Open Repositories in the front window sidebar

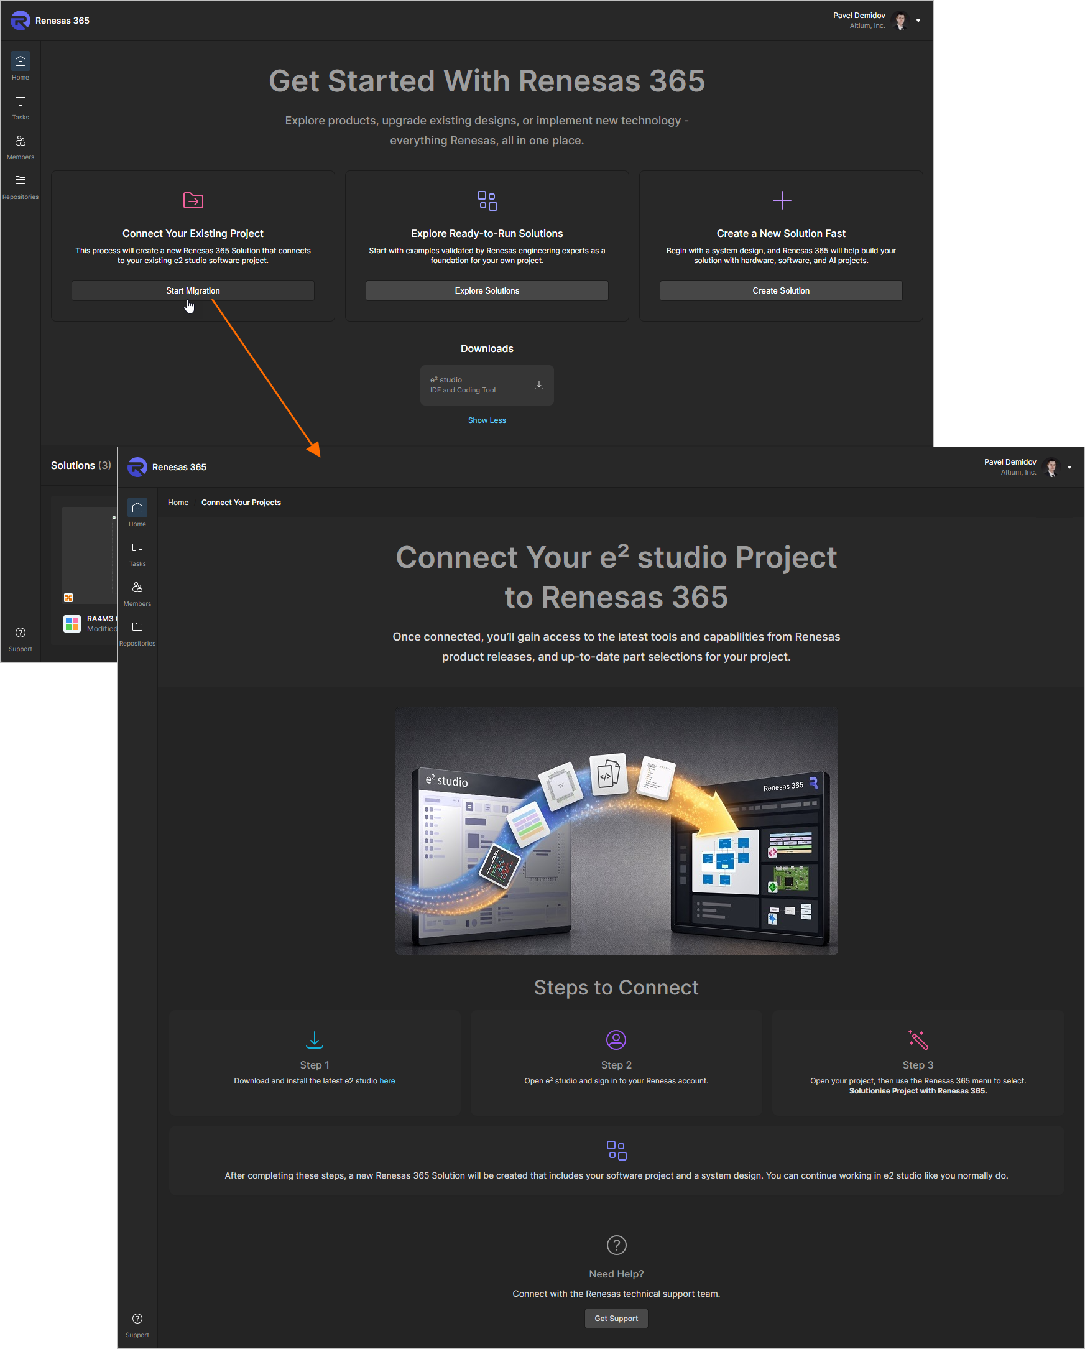(137, 634)
